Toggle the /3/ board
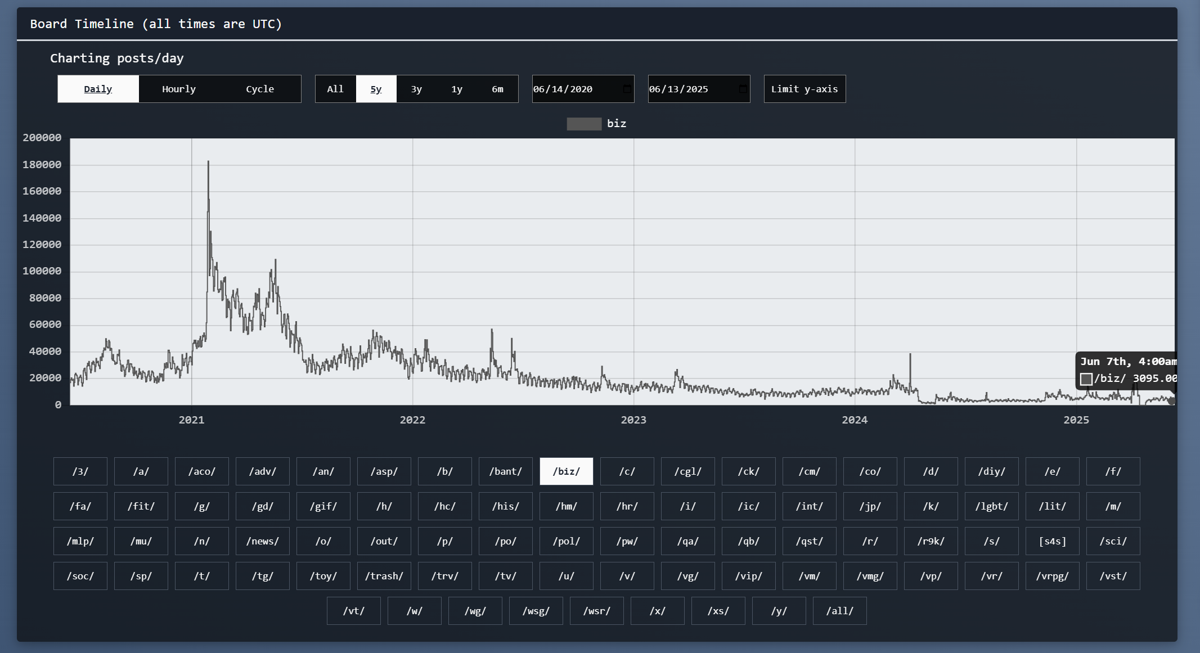This screenshot has width=1200, height=653. click(x=80, y=471)
